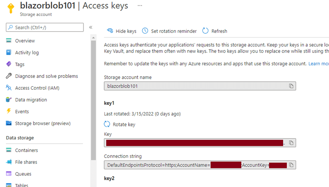Copy the key1 connection string
Image resolution: width=329 pixels, height=187 pixels.
click(291, 165)
